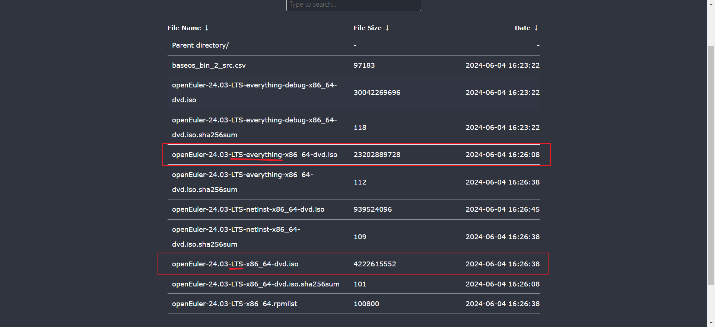Viewport: 715px width, 327px height.
Task: Click the page vertical scrollbar thumb
Action: tap(711, 164)
